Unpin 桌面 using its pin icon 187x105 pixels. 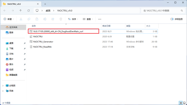pos(25,43)
